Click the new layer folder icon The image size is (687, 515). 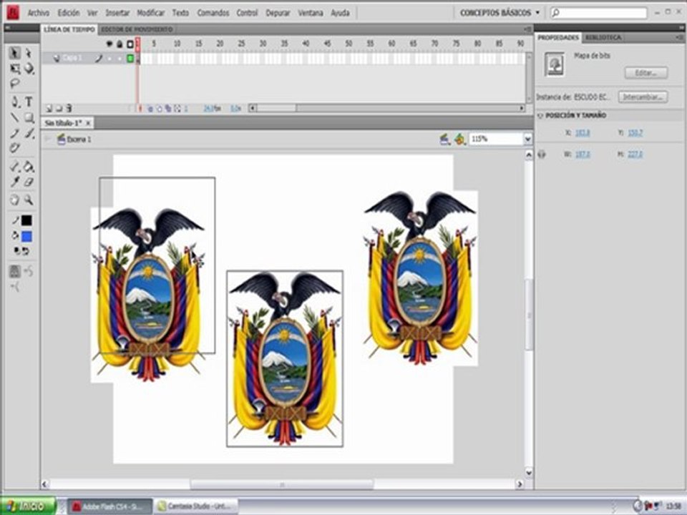tap(59, 108)
